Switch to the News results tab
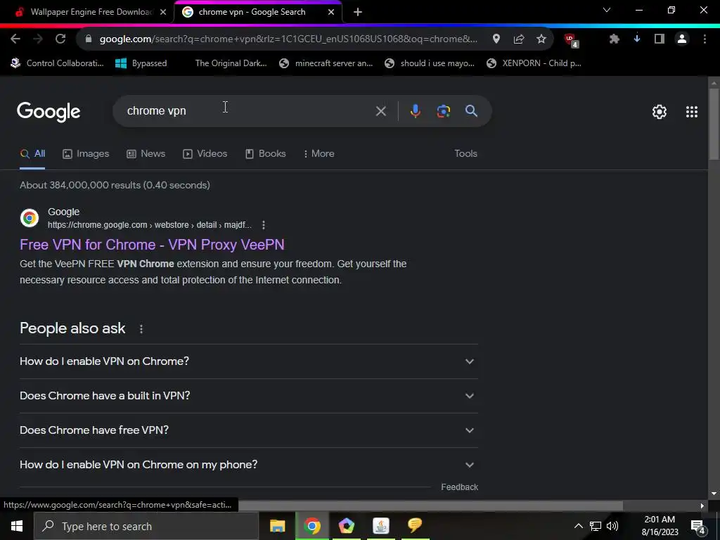720x540 pixels. click(x=146, y=154)
